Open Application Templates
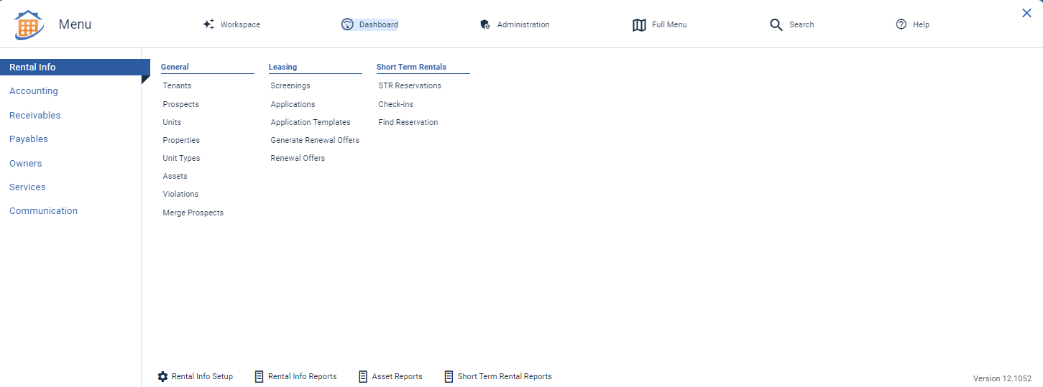The width and height of the screenshot is (1043, 387). (x=311, y=122)
